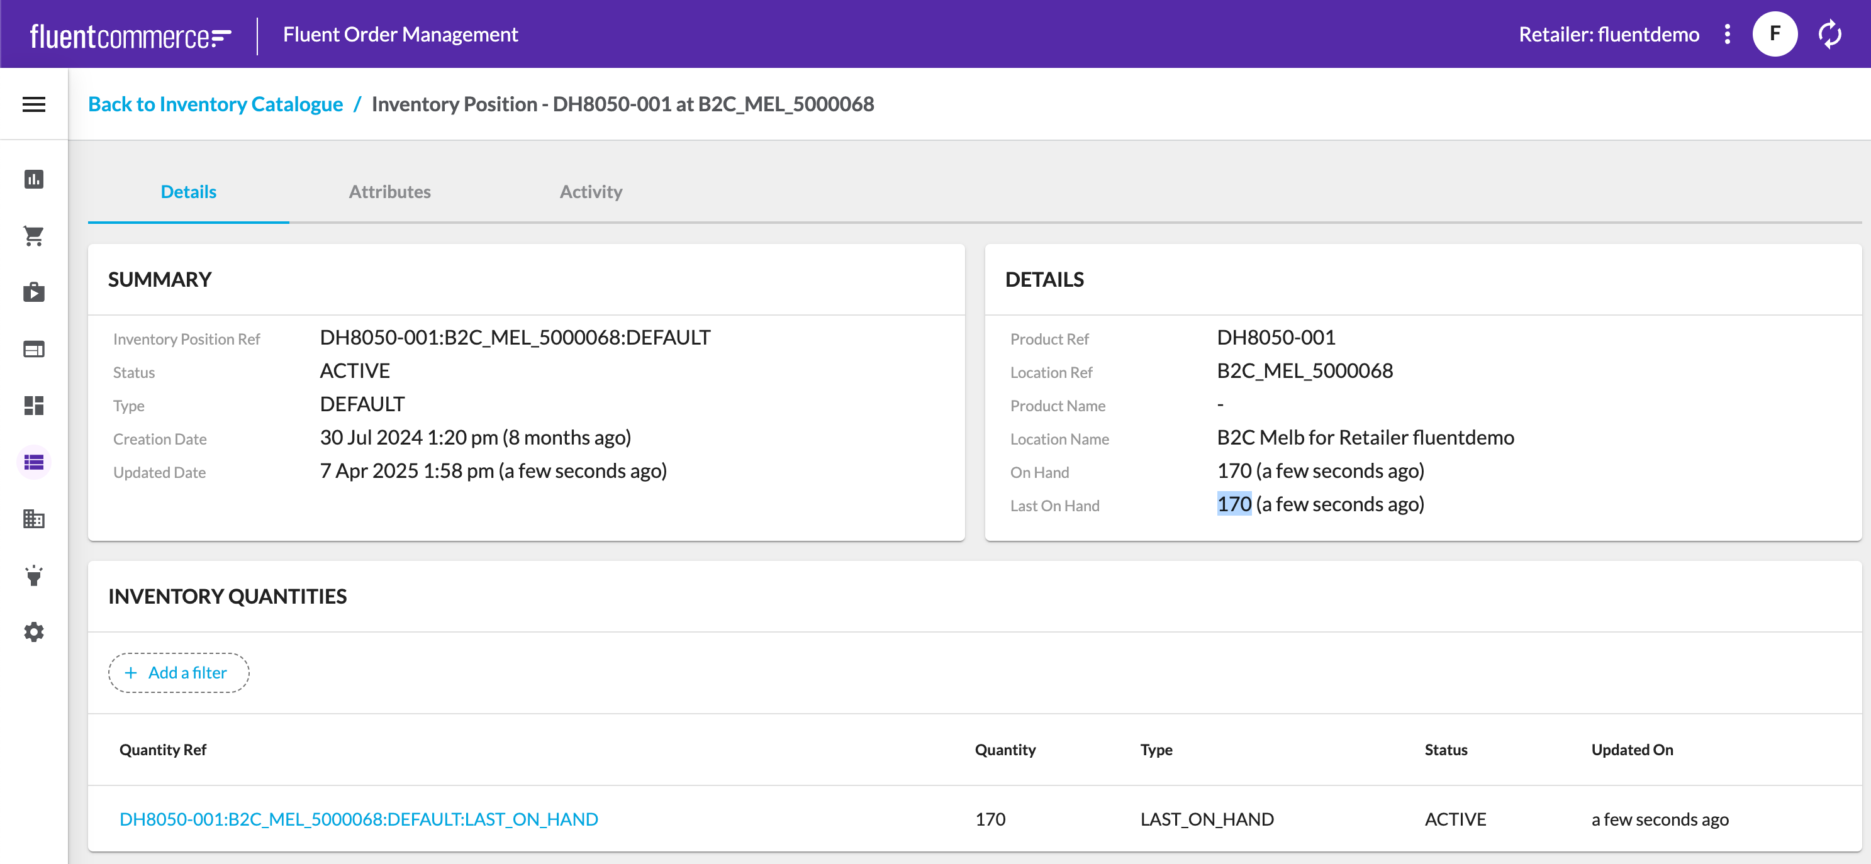
Task: Click the Add a filter button
Action: [x=179, y=672]
